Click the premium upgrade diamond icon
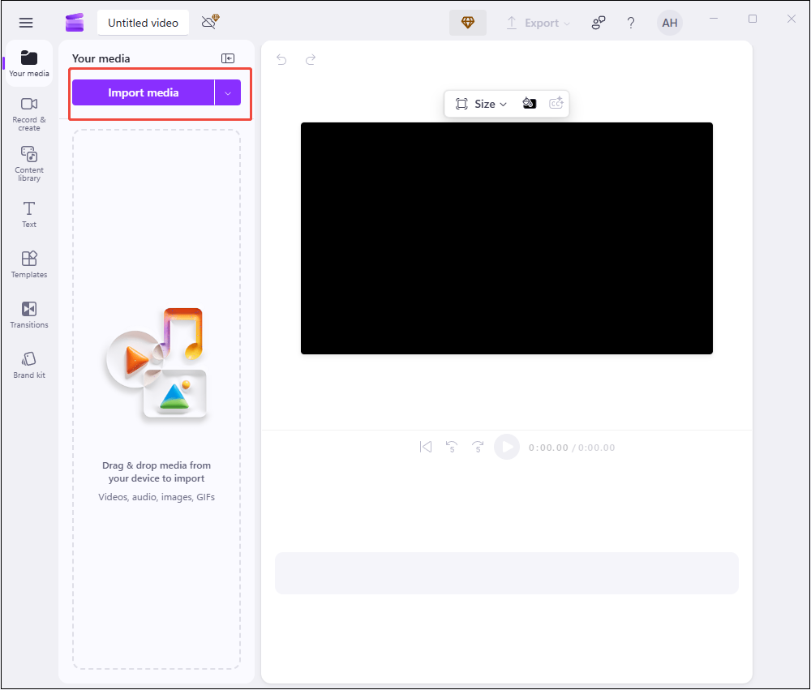 click(468, 23)
